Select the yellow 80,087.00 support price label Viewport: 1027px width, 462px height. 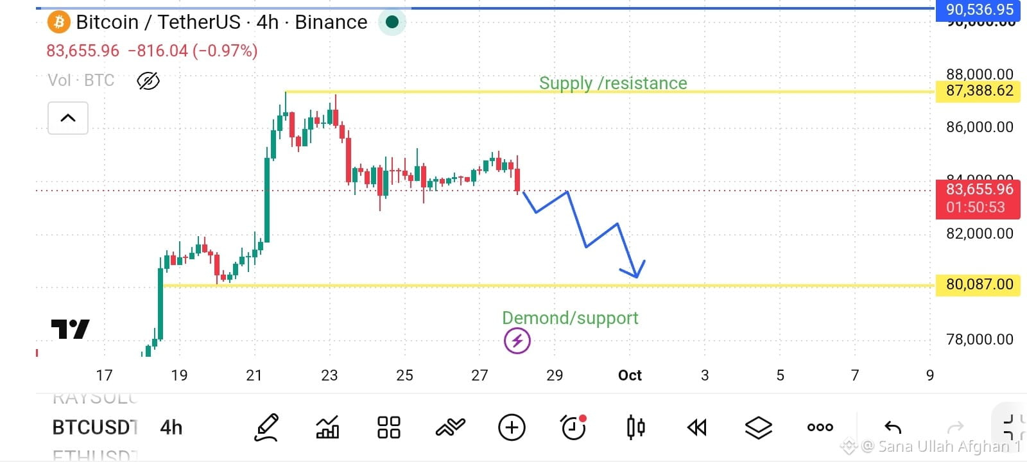979,284
